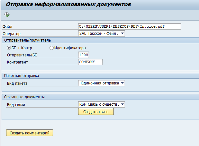
Task: Click the 'Создать комментарий' button
Action: click(x=30, y=133)
